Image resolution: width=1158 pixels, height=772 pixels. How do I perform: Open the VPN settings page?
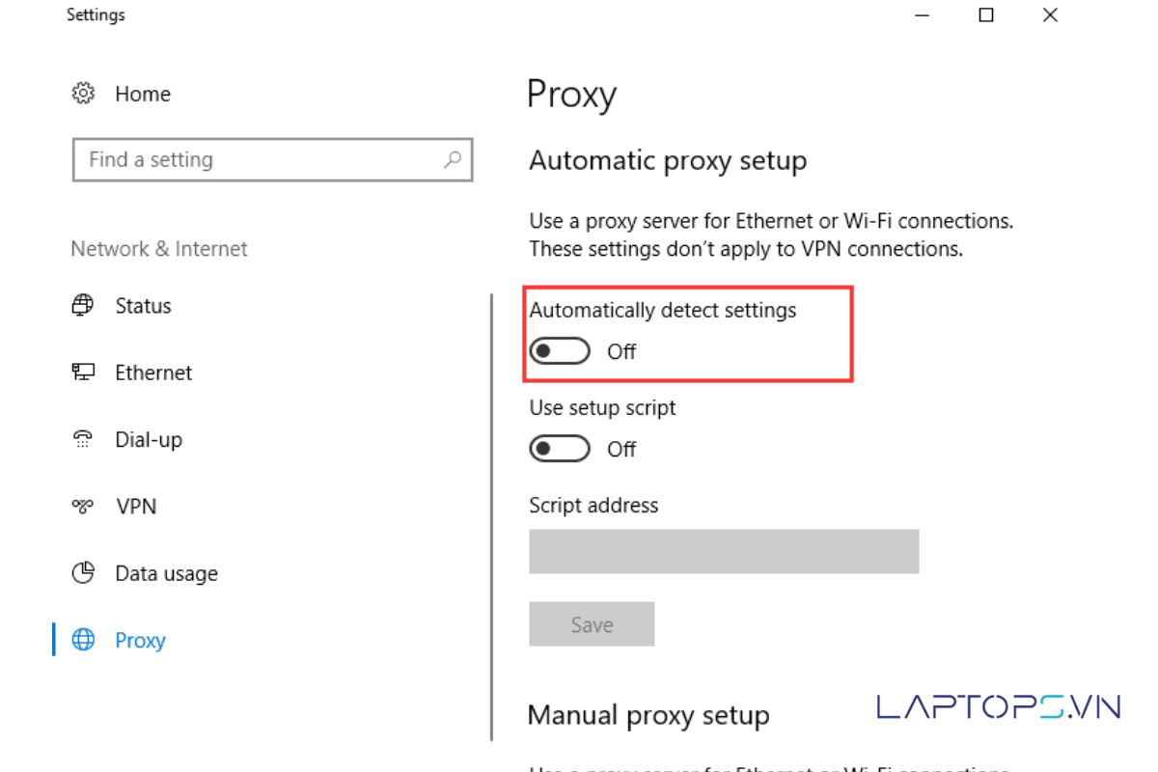click(136, 507)
